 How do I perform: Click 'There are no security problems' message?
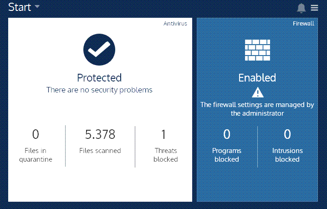click(x=99, y=90)
